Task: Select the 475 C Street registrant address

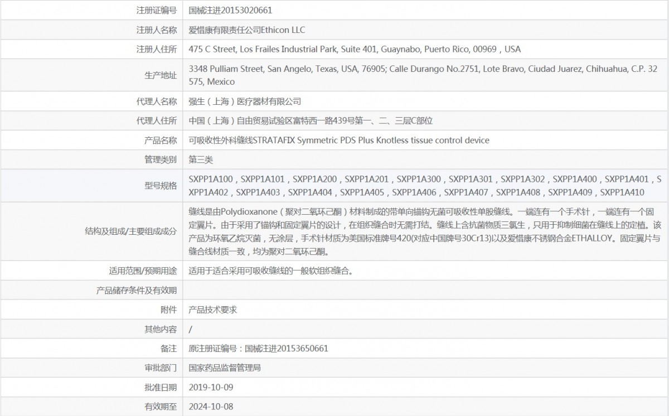Action: [x=355, y=49]
